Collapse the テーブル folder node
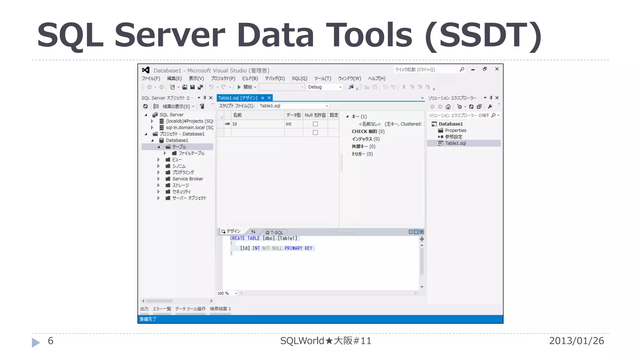 159,147
